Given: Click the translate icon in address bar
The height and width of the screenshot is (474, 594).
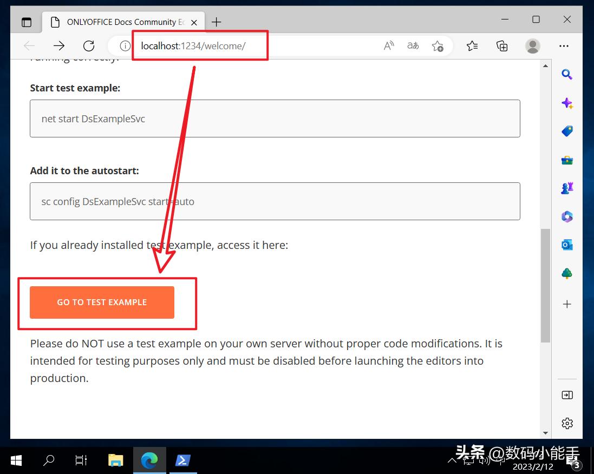Looking at the screenshot, I should click(413, 46).
